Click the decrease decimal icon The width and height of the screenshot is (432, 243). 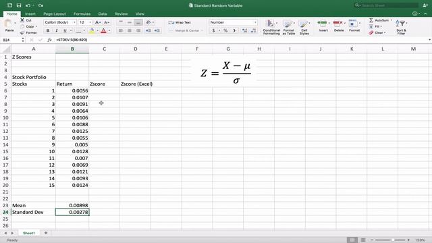click(253, 30)
